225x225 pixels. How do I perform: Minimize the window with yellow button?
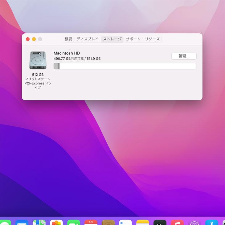pyautogui.click(x=34, y=39)
